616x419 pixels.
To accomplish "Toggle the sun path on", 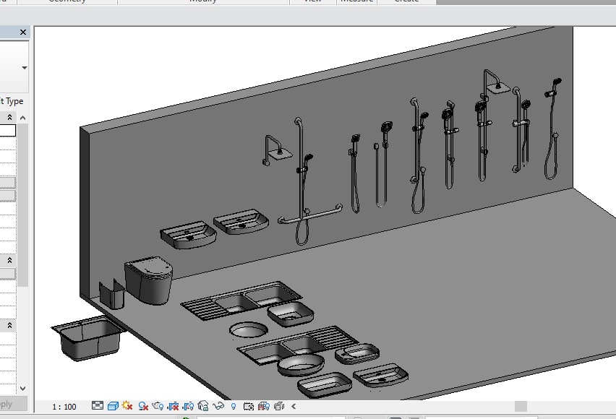I will click(125, 405).
